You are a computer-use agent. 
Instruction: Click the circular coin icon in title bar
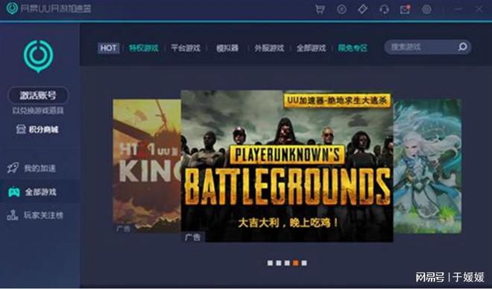(341, 9)
